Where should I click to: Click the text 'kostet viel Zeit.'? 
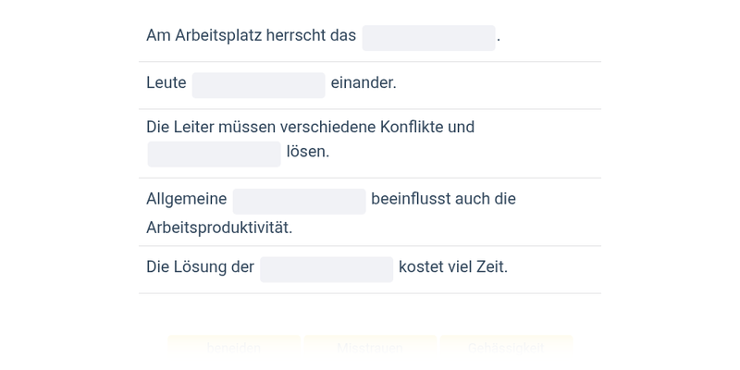pos(453,266)
